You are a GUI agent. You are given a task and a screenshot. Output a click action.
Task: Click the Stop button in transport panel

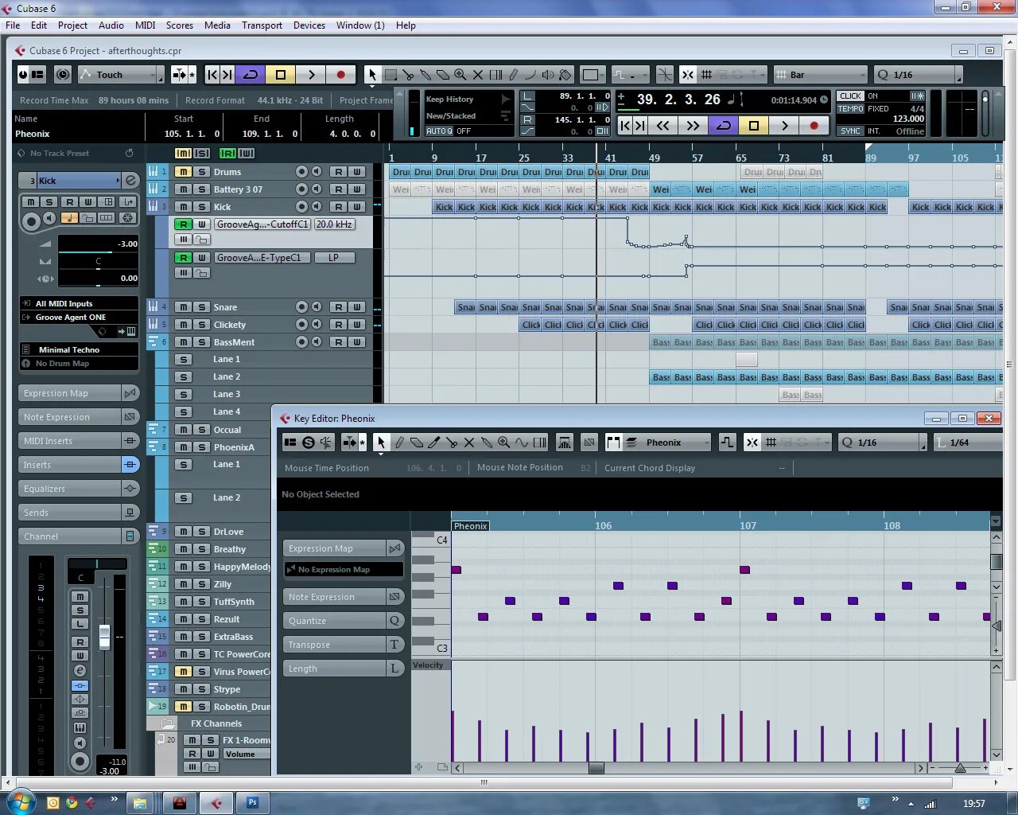pos(754,125)
